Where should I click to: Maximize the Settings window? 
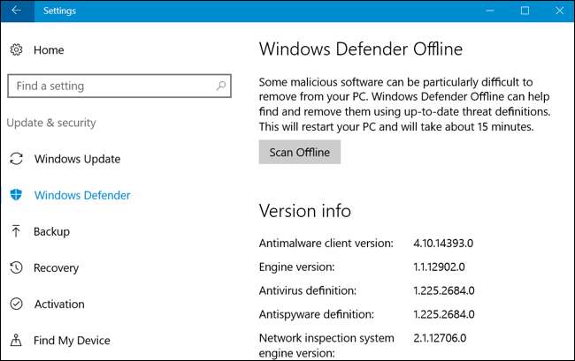tap(525, 11)
